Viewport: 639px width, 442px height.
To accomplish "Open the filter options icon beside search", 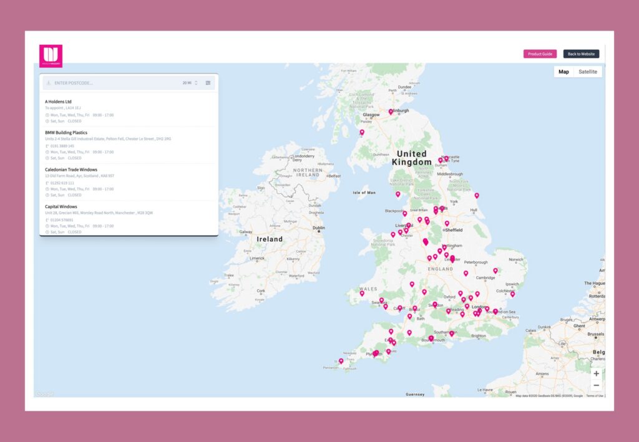I will coord(208,83).
